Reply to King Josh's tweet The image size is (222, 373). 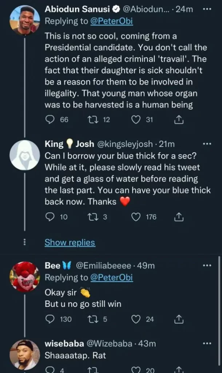pos(49,217)
